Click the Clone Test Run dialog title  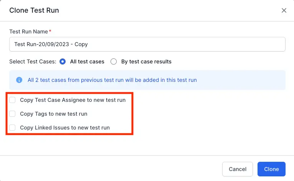coord(34,10)
